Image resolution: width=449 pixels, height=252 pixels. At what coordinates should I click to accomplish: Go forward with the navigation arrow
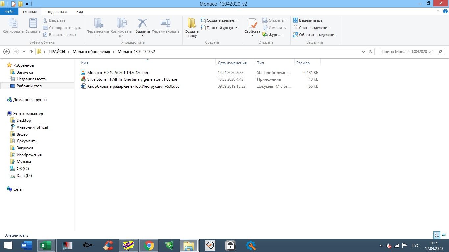[x=16, y=52]
